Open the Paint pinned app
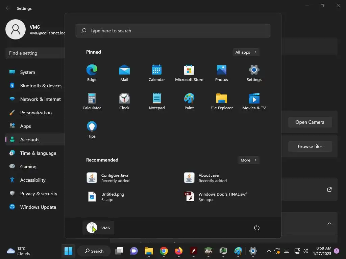This screenshot has width=346, height=259. point(189,101)
